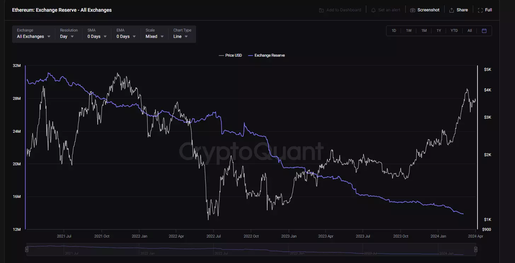
Task: Open the Scale Mixed dropdown
Action: point(155,36)
